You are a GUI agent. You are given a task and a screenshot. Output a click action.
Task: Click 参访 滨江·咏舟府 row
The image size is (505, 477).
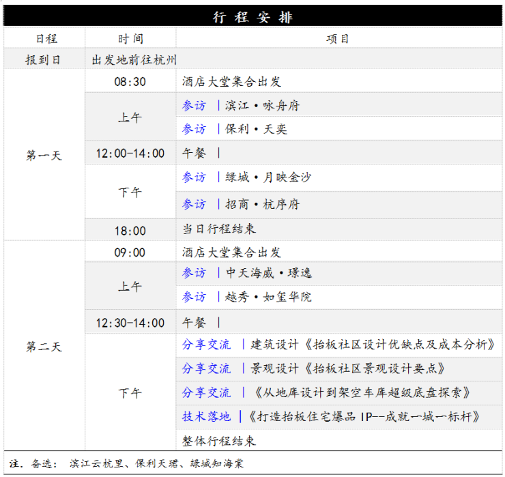click(338, 104)
